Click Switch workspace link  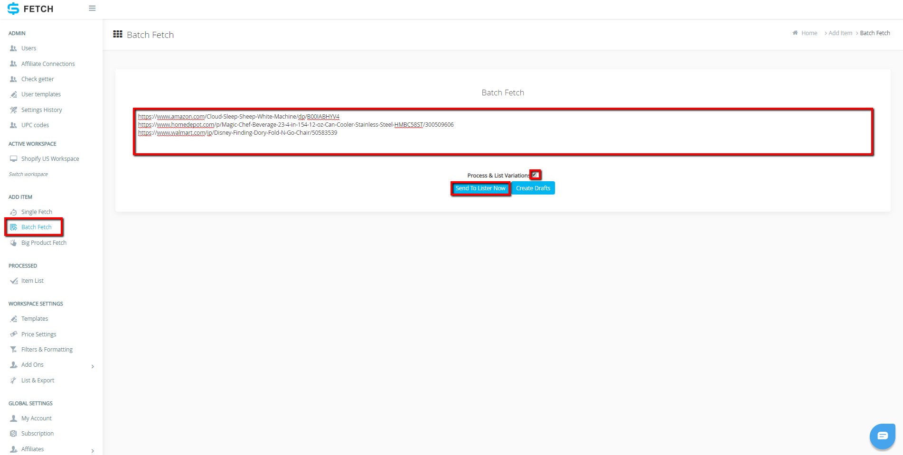[x=28, y=174]
